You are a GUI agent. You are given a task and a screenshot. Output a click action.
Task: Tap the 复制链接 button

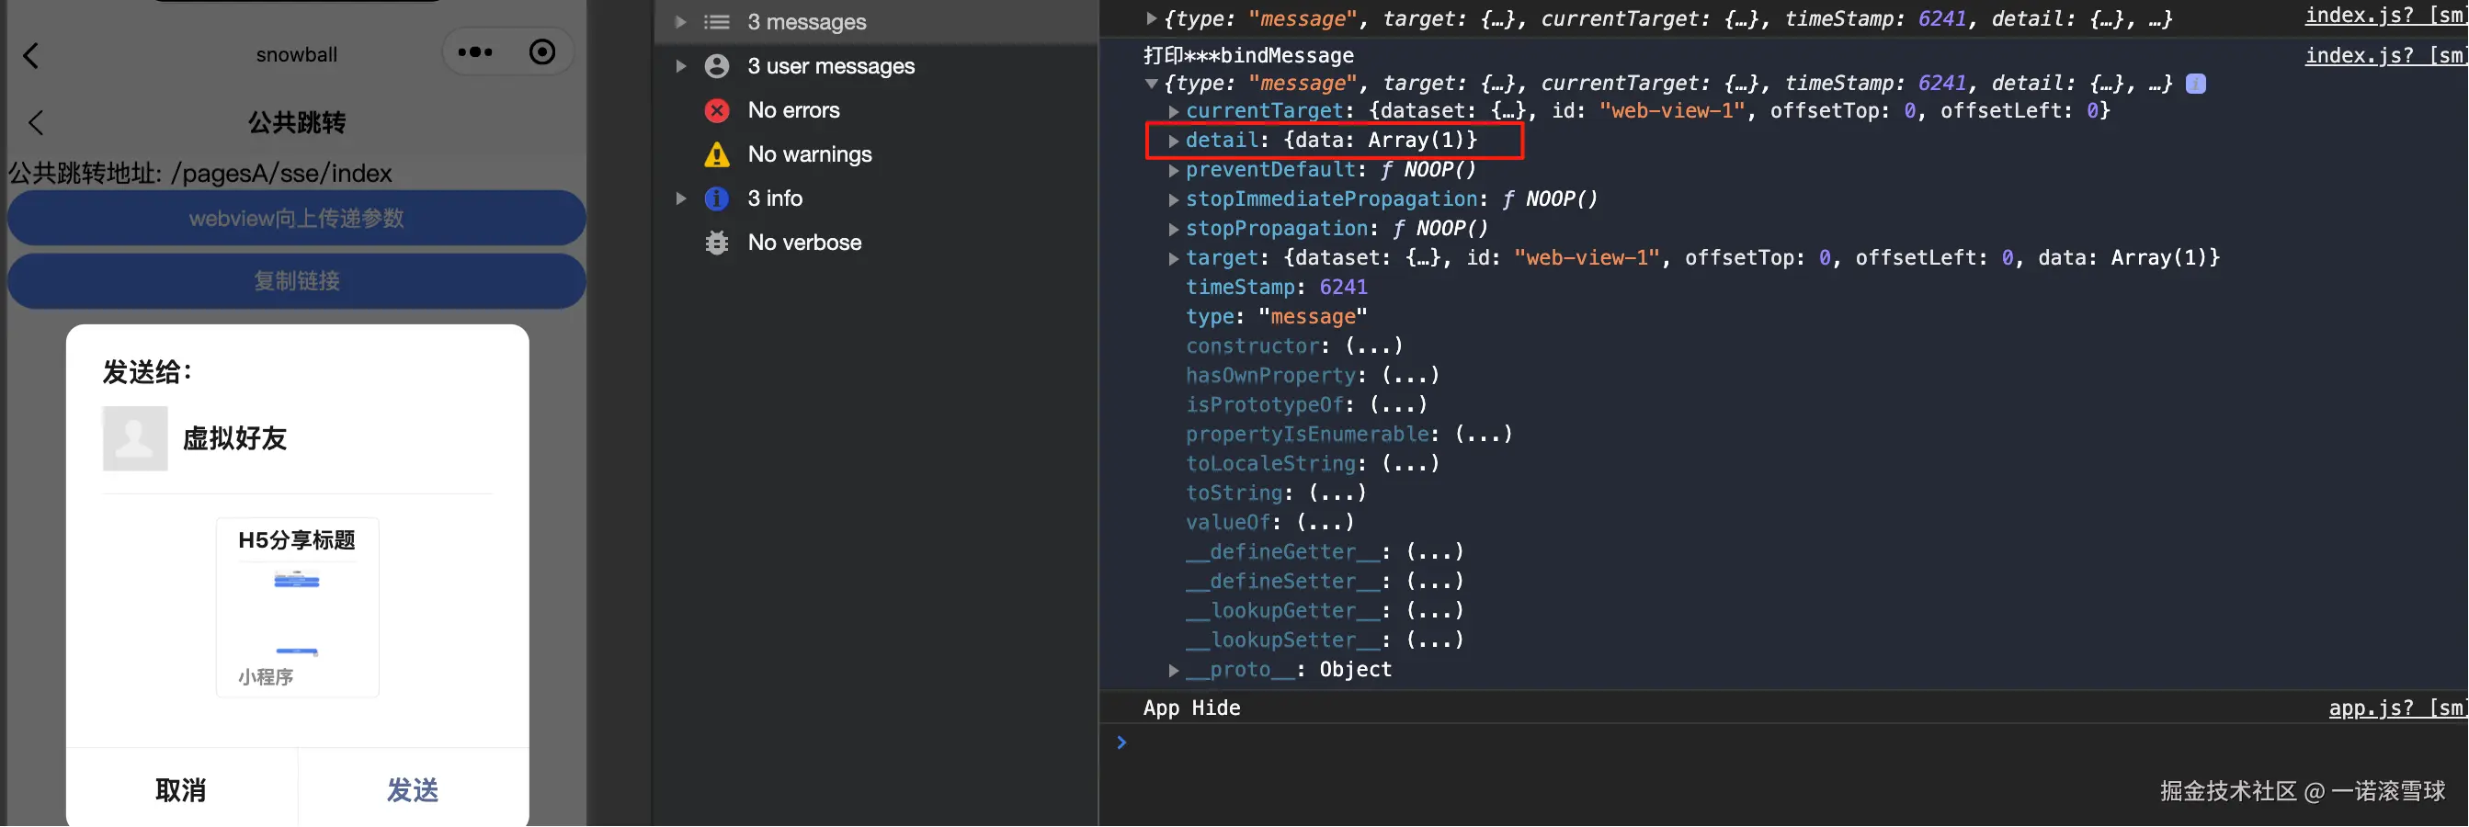296,281
